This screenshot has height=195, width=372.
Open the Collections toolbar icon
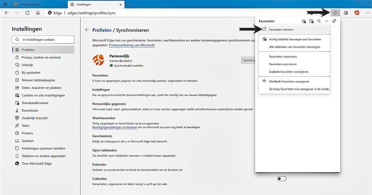[346, 13]
